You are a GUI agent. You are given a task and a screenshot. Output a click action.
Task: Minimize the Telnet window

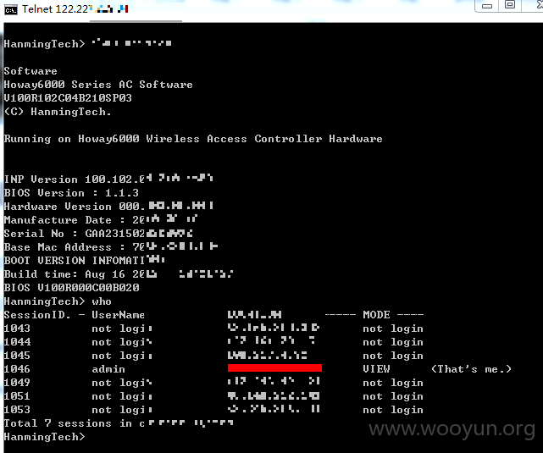tap(486, 6)
